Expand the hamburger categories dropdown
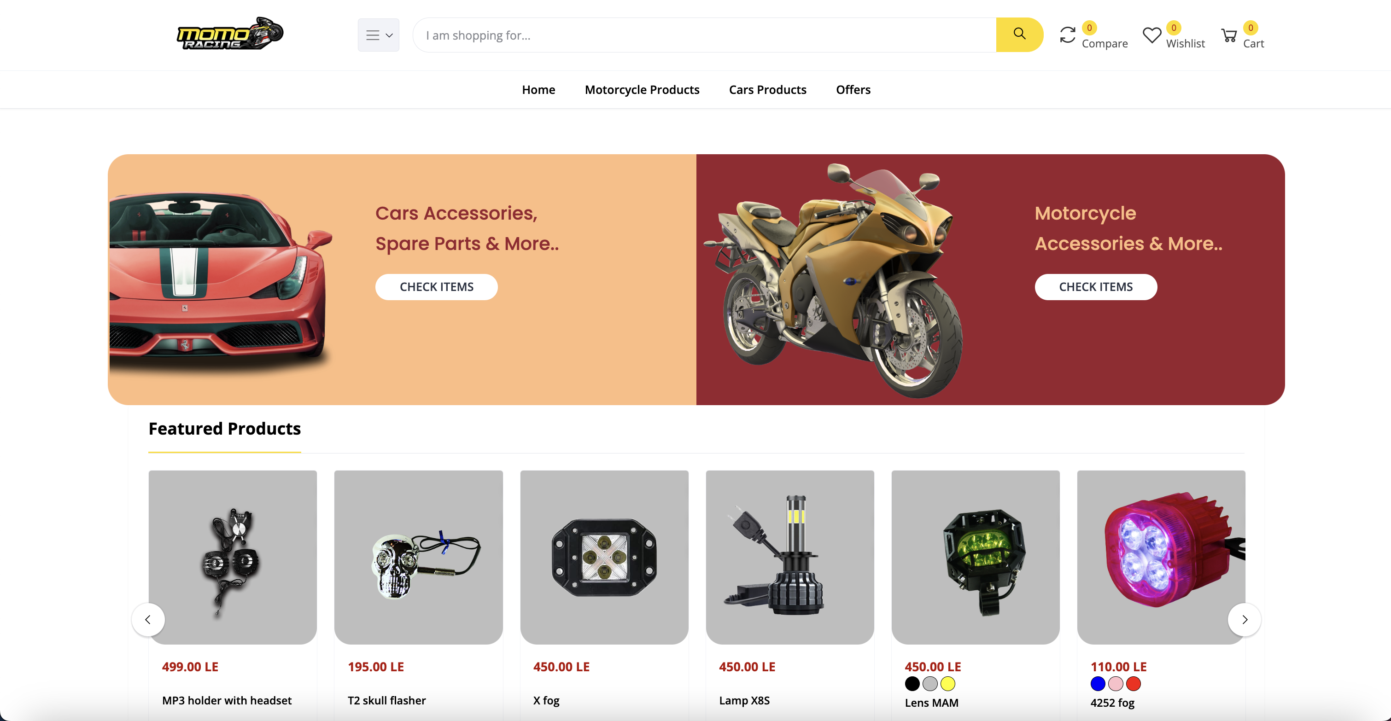The width and height of the screenshot is (1391, 721). tap(379, 35)
